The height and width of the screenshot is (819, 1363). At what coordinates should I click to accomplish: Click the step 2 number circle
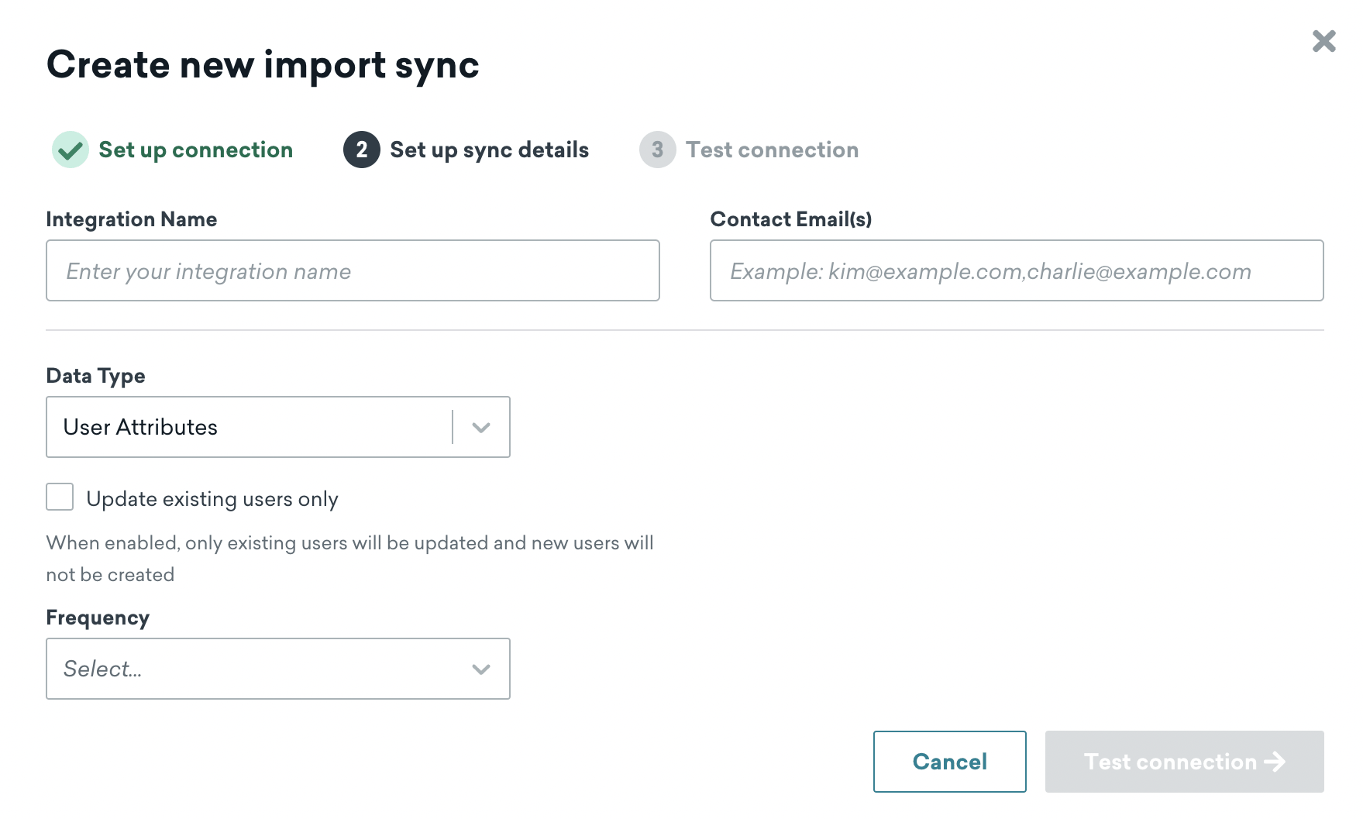click(361, 150)
